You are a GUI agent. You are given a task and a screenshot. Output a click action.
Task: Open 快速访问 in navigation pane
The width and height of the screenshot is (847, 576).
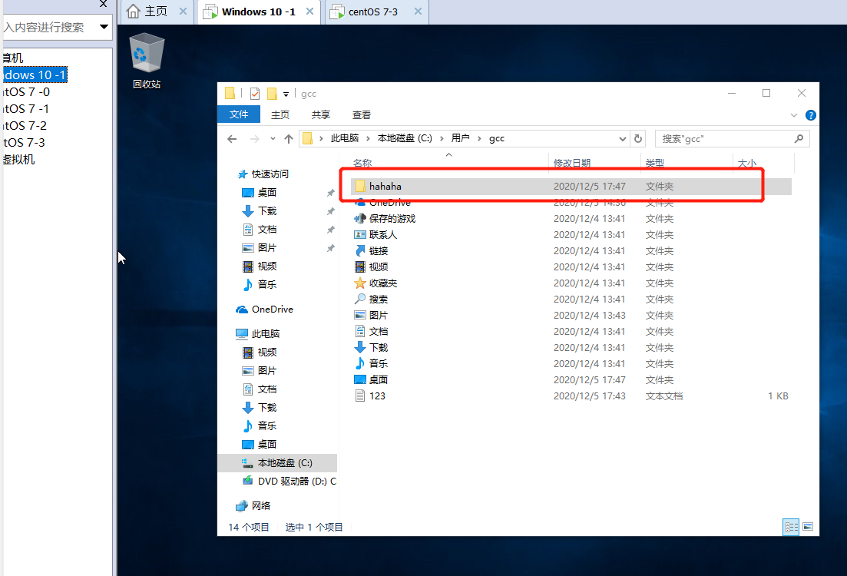[x=263, y=174]
